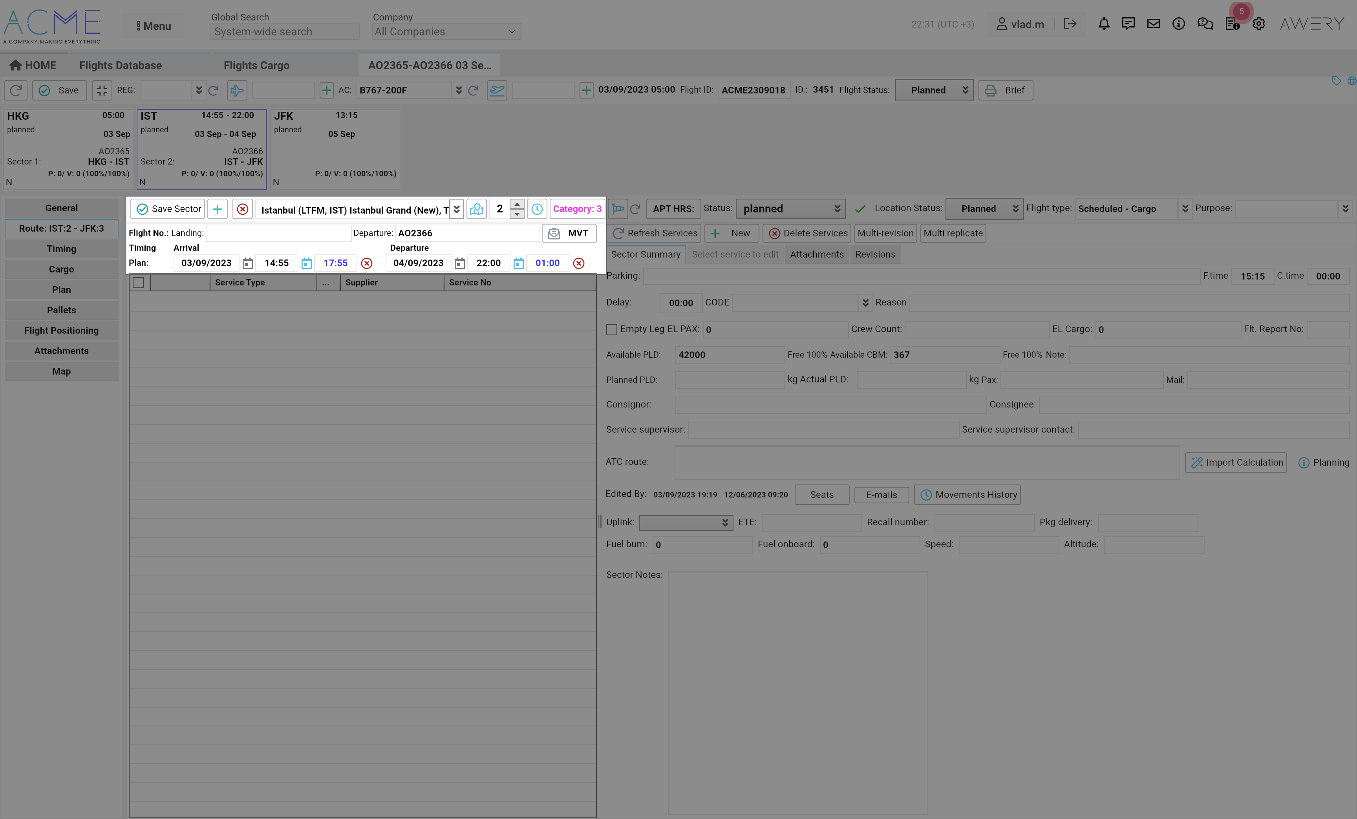Click the clock icon beside Category
The width and height of the screenshot is (1357, 819).
coord(537,209)
